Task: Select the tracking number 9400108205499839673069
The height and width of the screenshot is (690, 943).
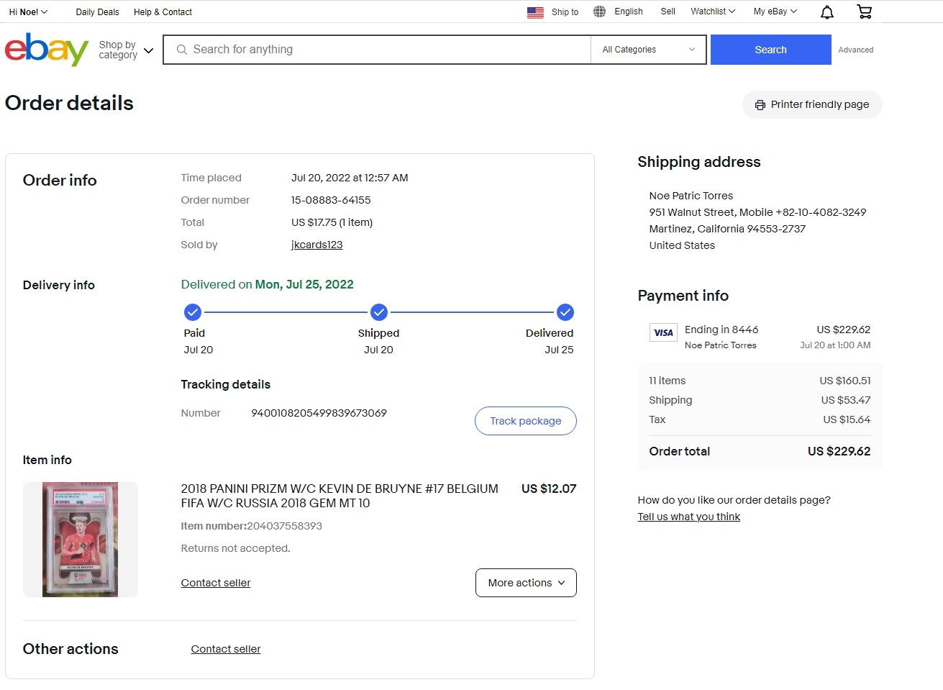Action: (x=319, y=413)
